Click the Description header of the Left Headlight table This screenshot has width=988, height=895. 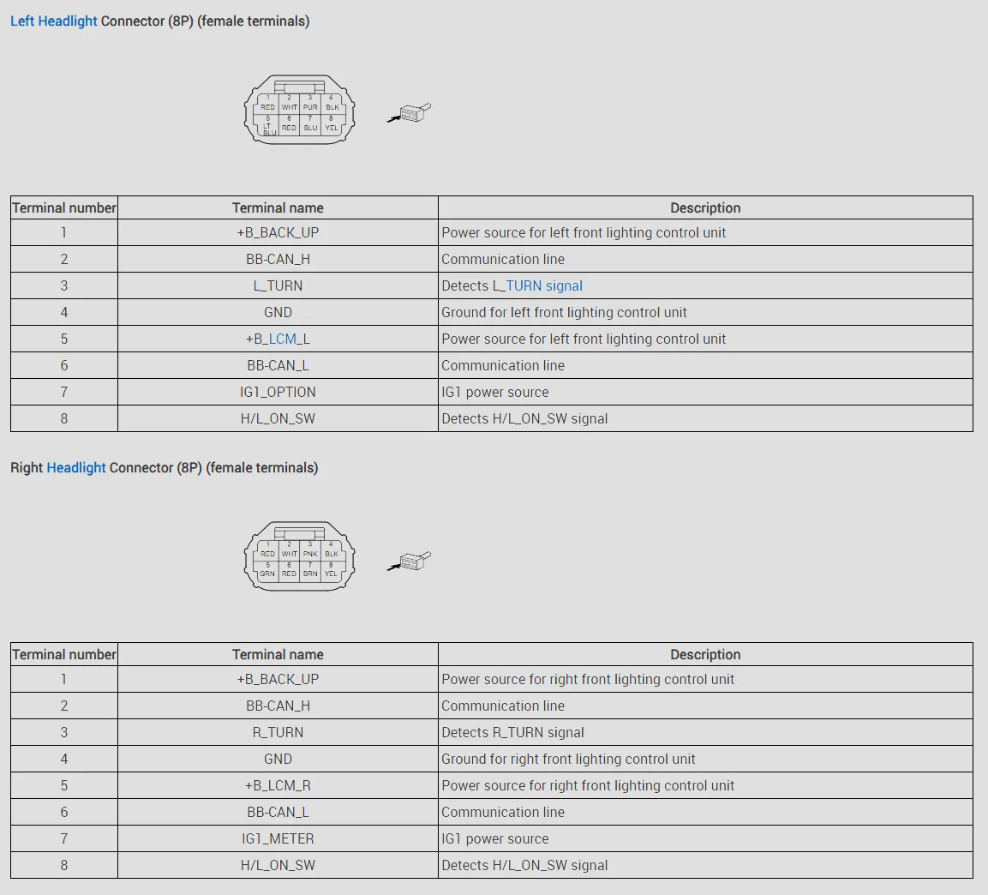click(x=706, y=208)
